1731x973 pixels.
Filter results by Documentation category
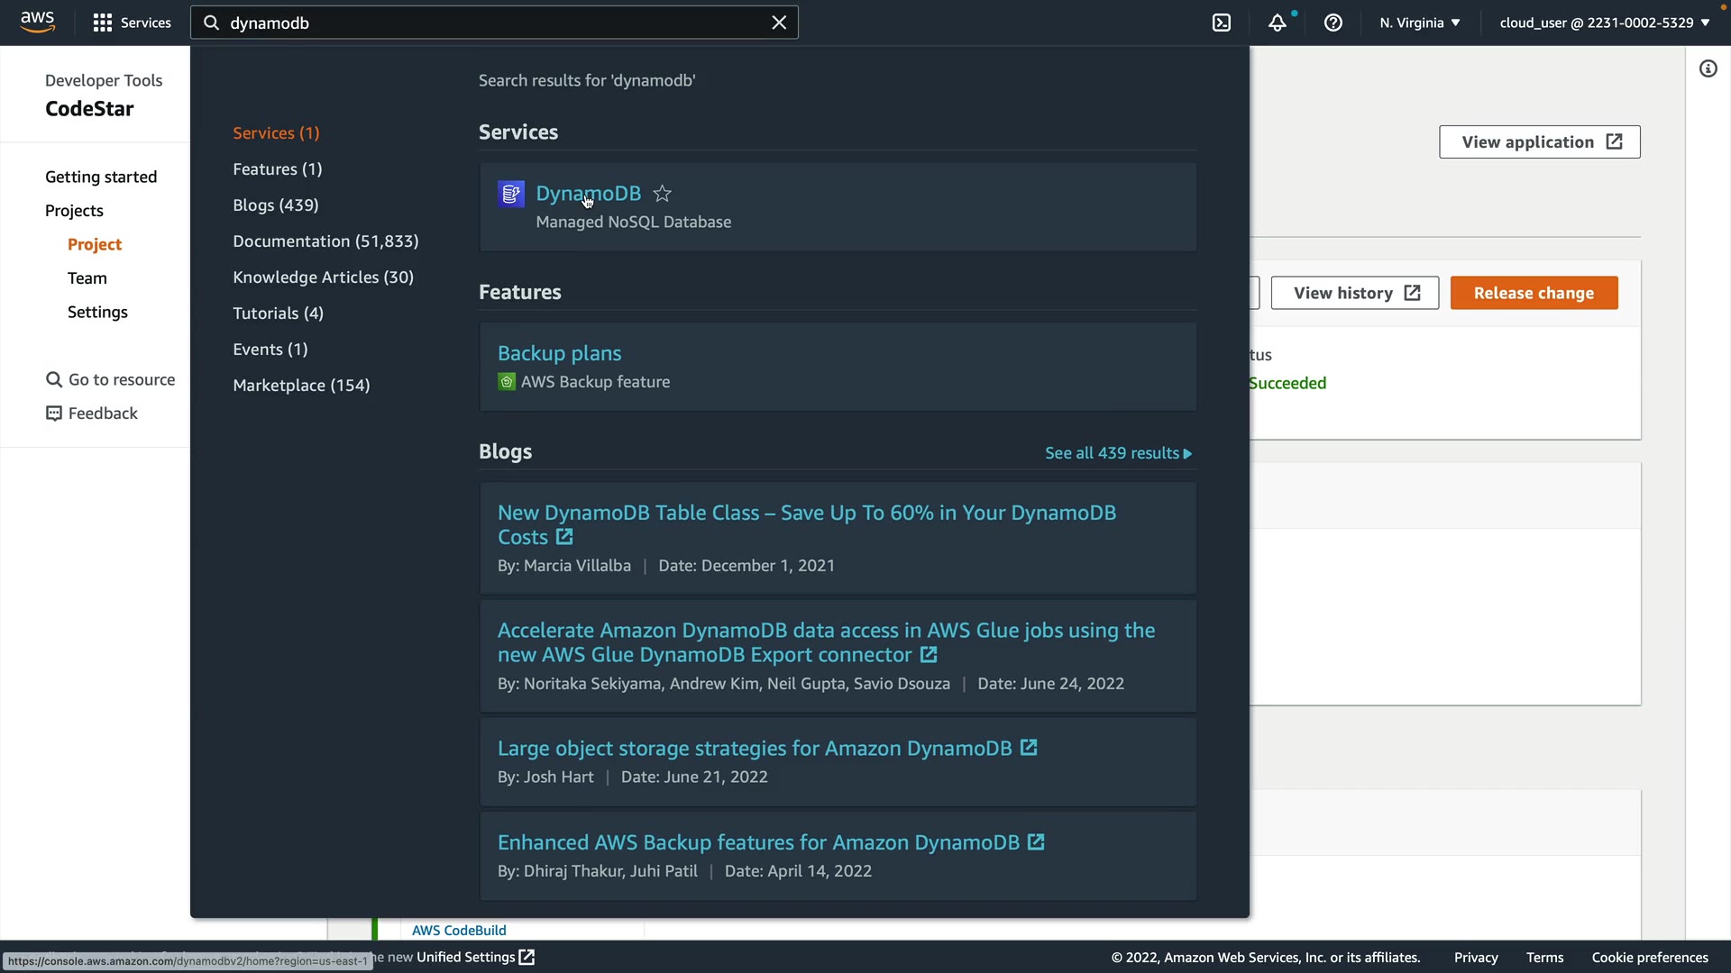(x=325, y=241)
